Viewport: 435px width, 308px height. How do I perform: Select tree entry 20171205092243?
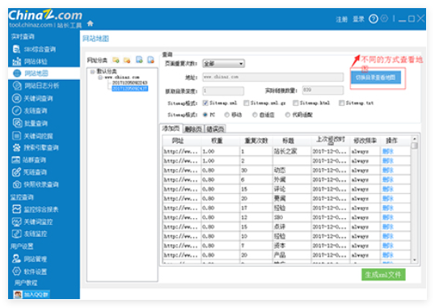tap(129, 82)
